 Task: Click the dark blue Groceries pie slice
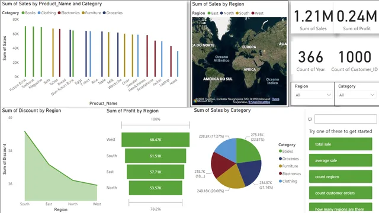coord(250,172)
